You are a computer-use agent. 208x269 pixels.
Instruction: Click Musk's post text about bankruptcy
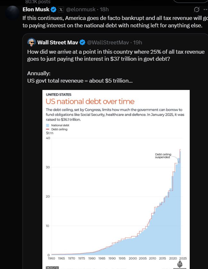click(x=115, y=22)
